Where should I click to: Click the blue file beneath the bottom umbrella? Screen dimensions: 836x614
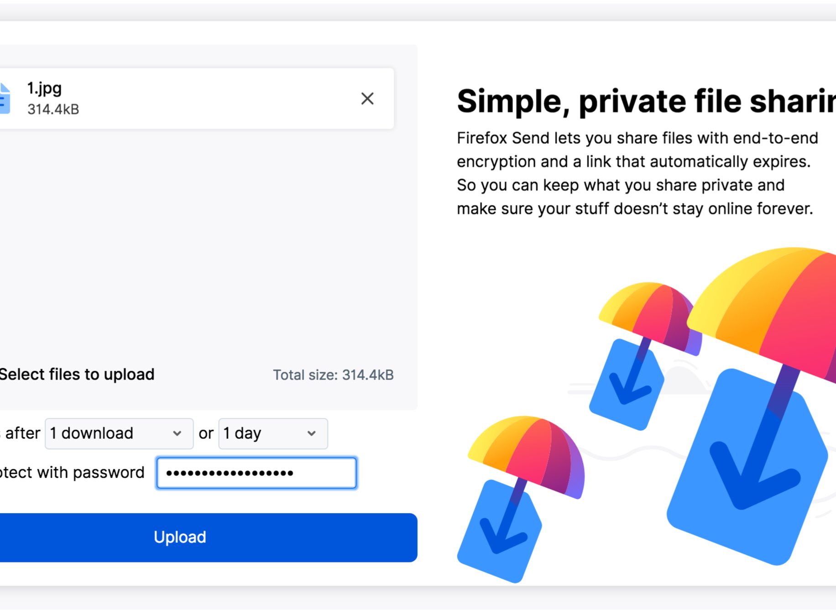point(500,531)
